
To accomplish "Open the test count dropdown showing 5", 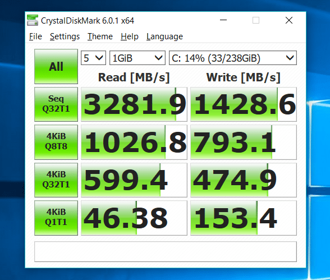I will [x=93, y=58].
